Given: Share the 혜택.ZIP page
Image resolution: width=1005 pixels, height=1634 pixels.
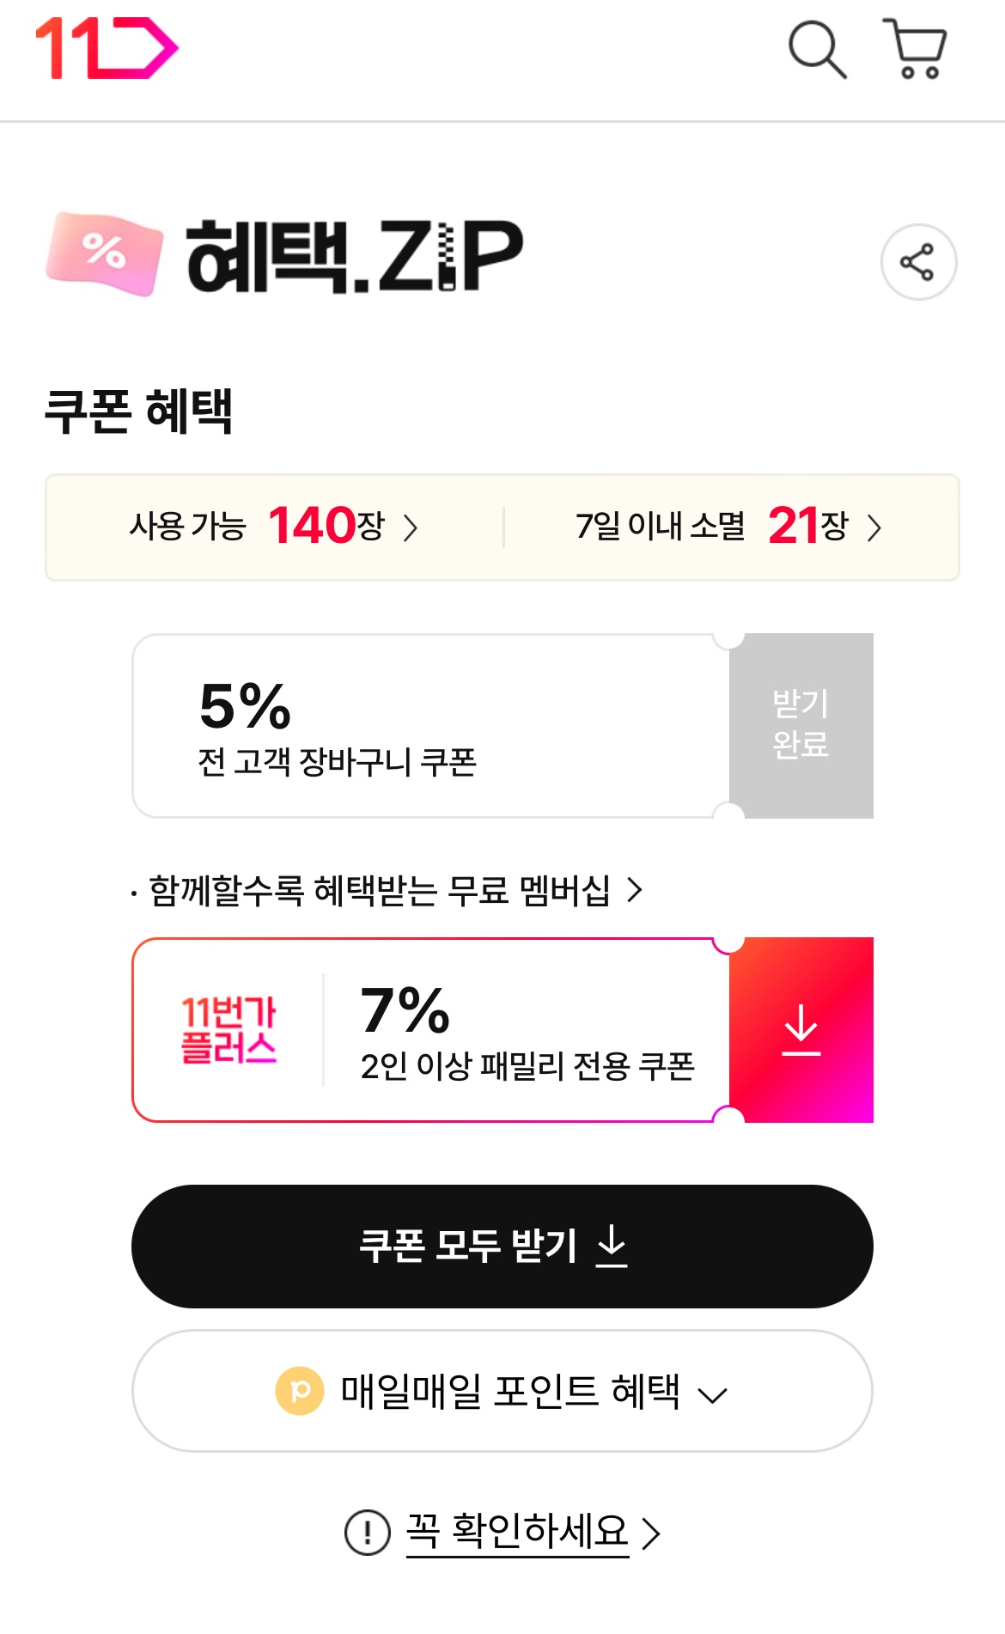Looking at the screenshot, I should click(918, 262).
